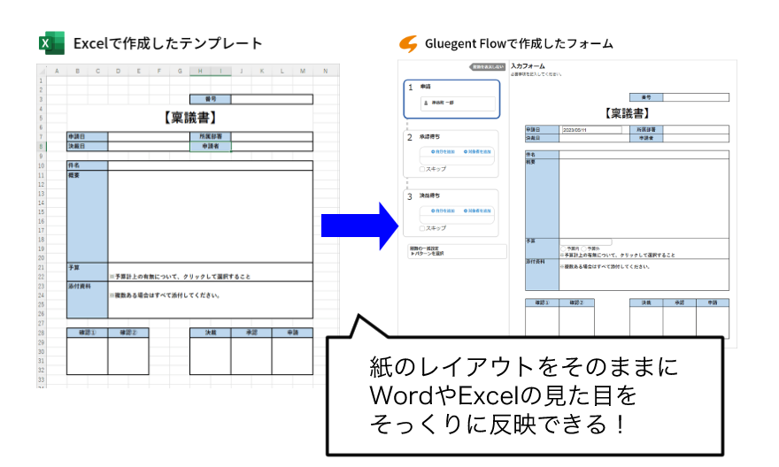Select highlighted Excel column header H

200,71
